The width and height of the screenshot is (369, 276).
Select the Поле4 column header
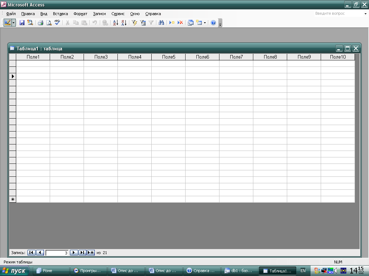(135, 57)
